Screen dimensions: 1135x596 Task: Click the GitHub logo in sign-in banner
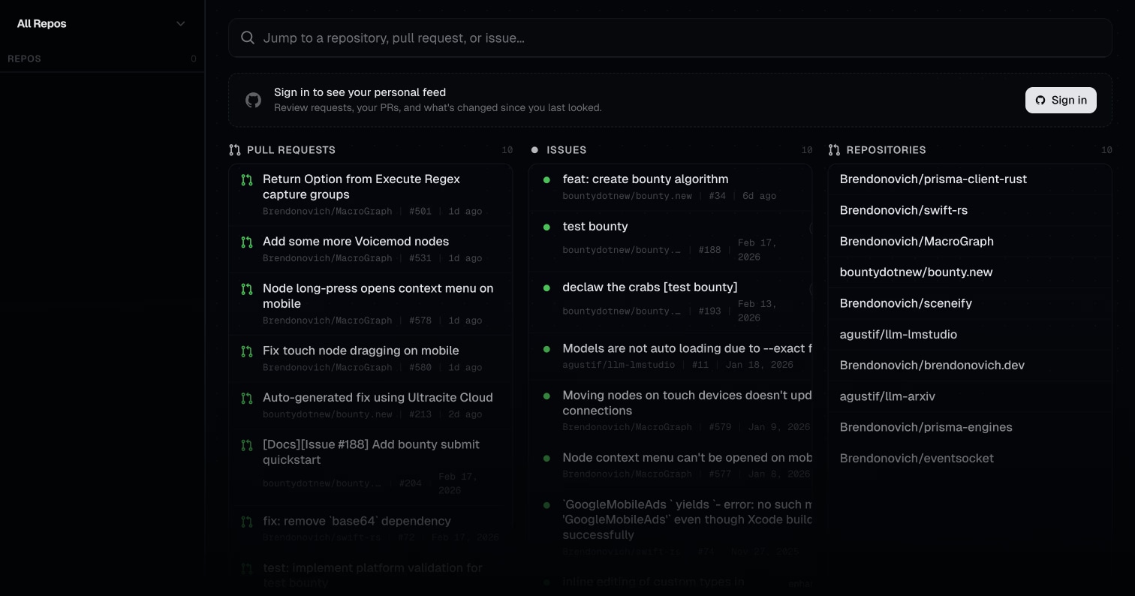coord(254,100)
